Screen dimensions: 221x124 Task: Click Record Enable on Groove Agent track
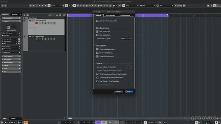pyautogui.click(x=37, y=23)
